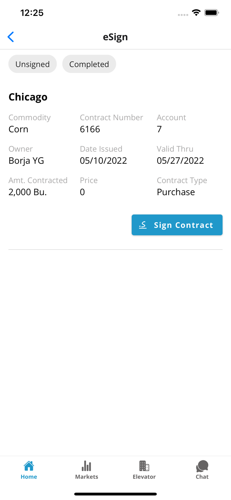Screen dimensions: 231x500
Task: Toggle the Completed filter chip
Action: tap(89, 64)
